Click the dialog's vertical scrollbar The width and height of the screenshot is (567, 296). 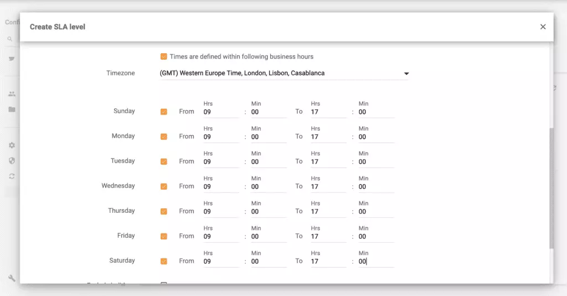pyautogui.click(x=551, y=188)
